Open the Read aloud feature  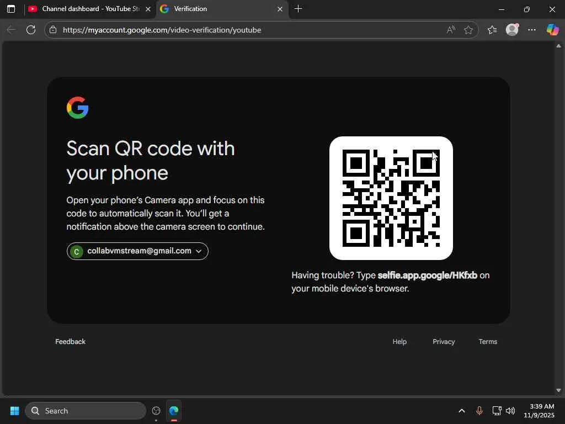451,30
